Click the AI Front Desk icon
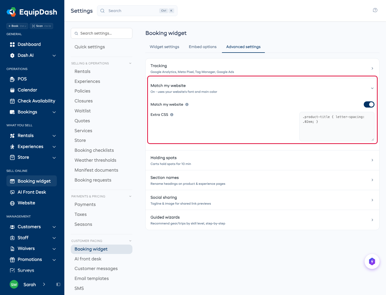 tap(12, 192)
